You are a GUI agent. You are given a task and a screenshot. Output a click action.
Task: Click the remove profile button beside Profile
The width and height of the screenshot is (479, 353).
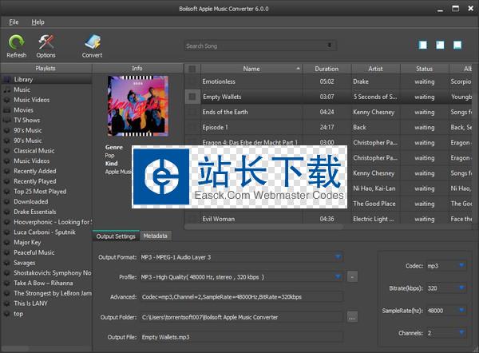point(352,277)
